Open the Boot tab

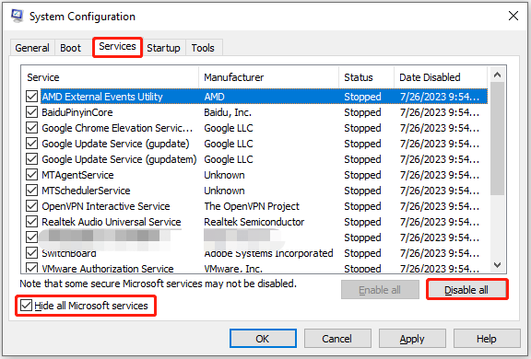[x=70, y=48]
